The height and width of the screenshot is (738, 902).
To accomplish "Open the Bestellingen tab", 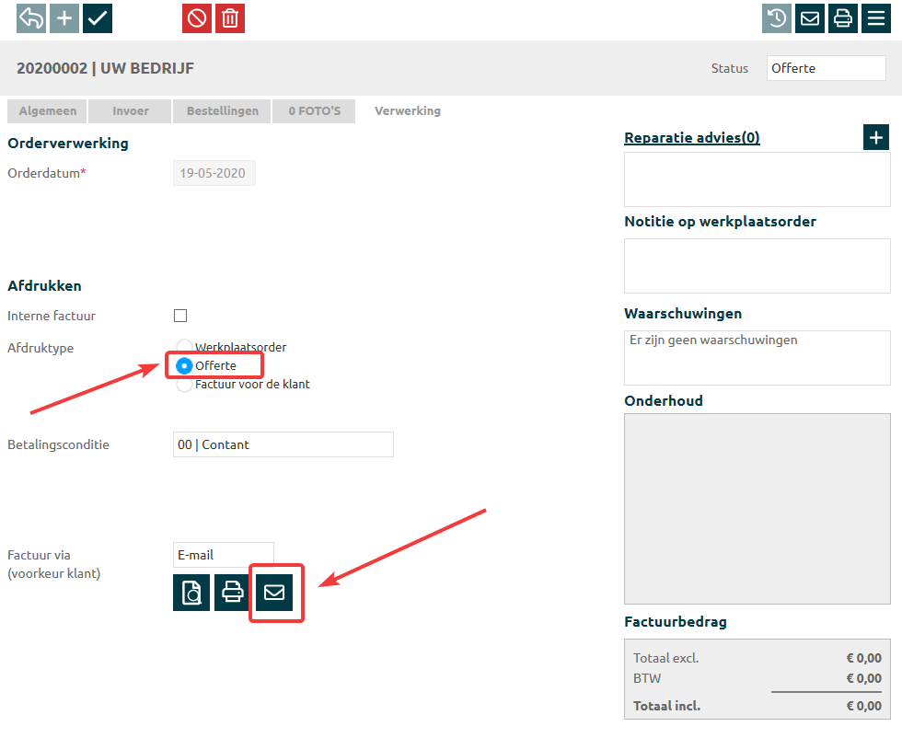I will 223,111.
